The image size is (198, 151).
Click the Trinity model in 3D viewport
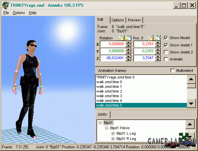pyautogui.click(x=29, y=88)
